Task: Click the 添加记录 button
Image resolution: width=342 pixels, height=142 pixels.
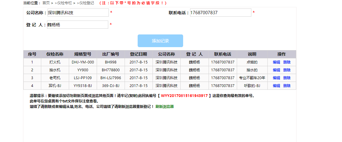Action: (160, 41)
